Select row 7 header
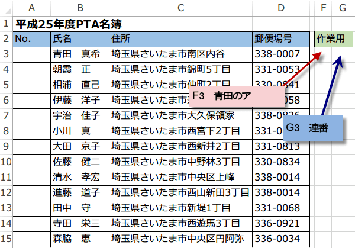Viewport: 355px width, 248px height. coord(6,116)
